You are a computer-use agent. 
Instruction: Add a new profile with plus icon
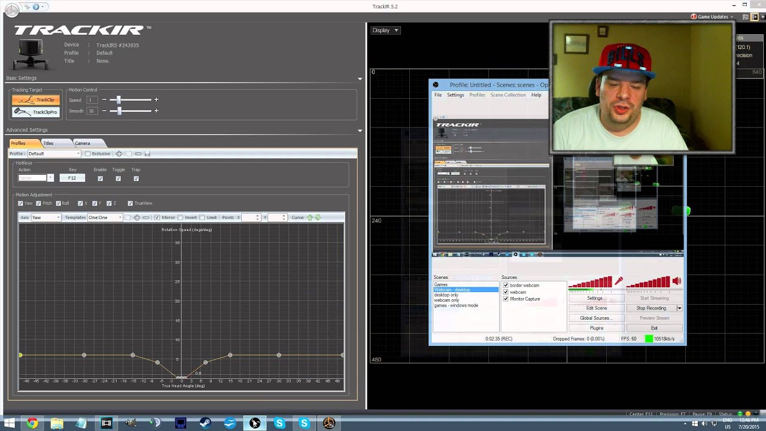[119, 154]
